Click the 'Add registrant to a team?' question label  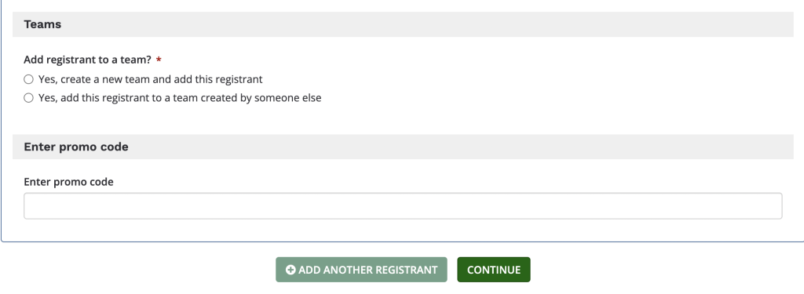[x=88, y=60]
